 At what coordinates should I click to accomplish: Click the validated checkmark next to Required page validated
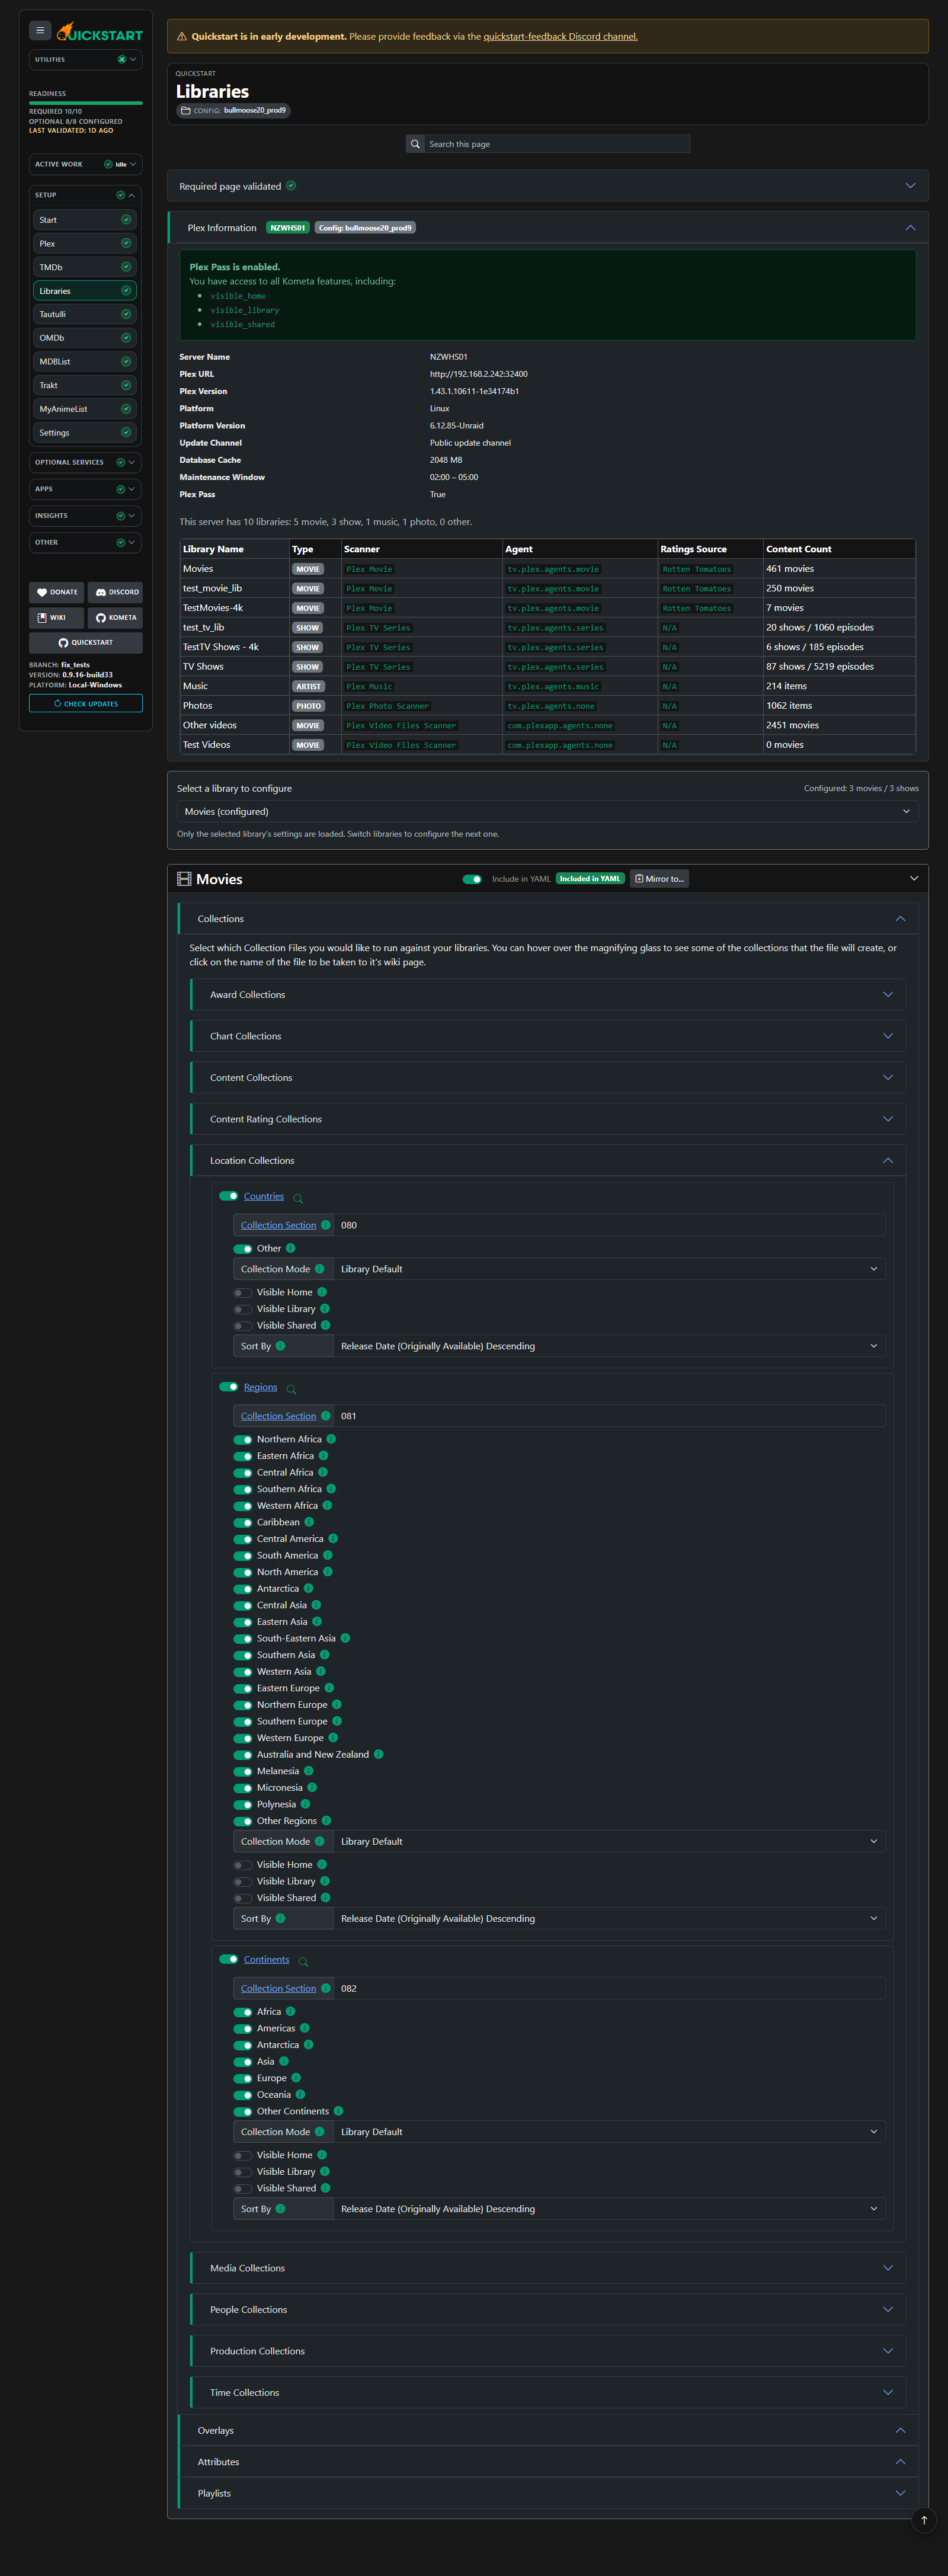pyautogui.click(x=291, y=186)
